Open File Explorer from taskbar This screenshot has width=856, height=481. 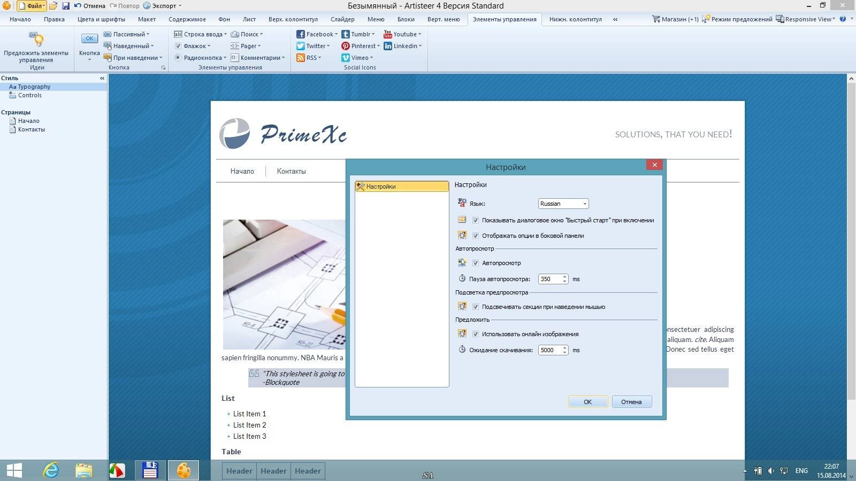(84, 470)
